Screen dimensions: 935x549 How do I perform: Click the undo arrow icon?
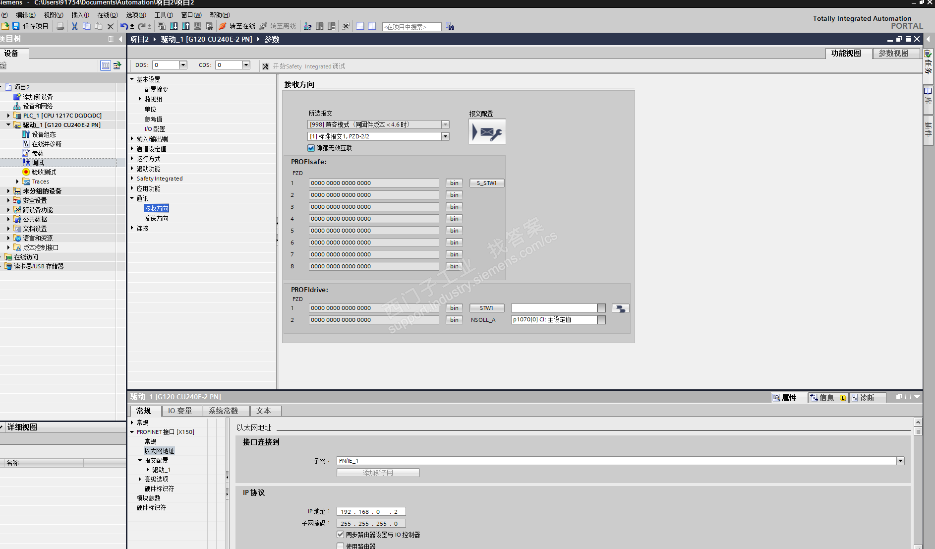(124, 26)
